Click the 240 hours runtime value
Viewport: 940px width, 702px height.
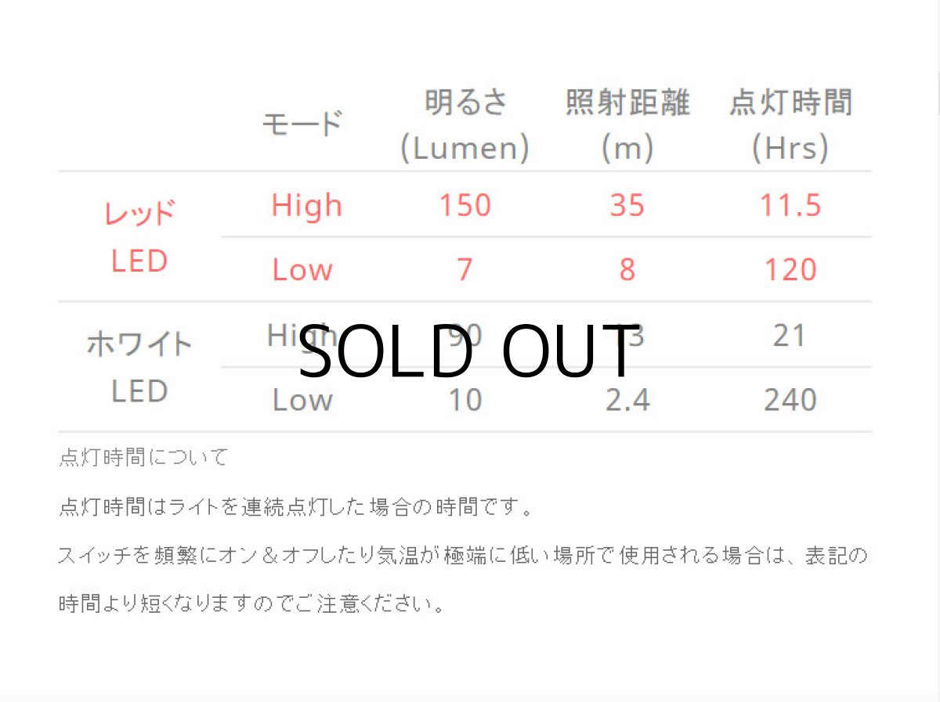[790, 400]
